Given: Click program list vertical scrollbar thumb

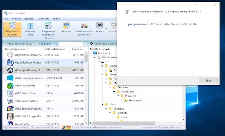Looking at the screenshot, I should 86,59.
